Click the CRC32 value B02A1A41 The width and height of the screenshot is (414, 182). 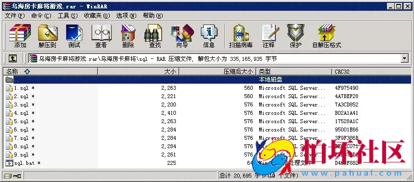coord(347,113)
